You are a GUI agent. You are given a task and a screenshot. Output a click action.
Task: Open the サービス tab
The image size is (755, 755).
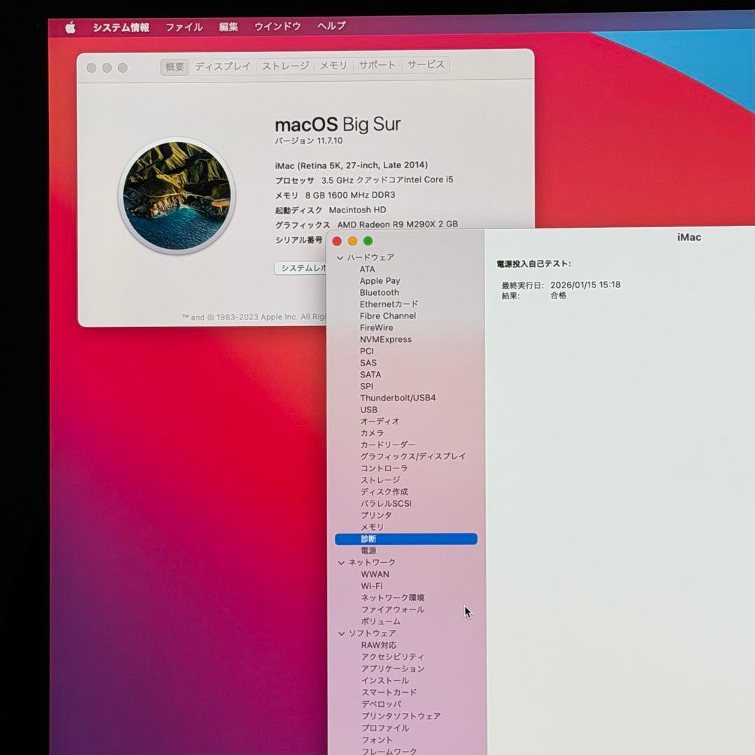[x=425, y=65]
